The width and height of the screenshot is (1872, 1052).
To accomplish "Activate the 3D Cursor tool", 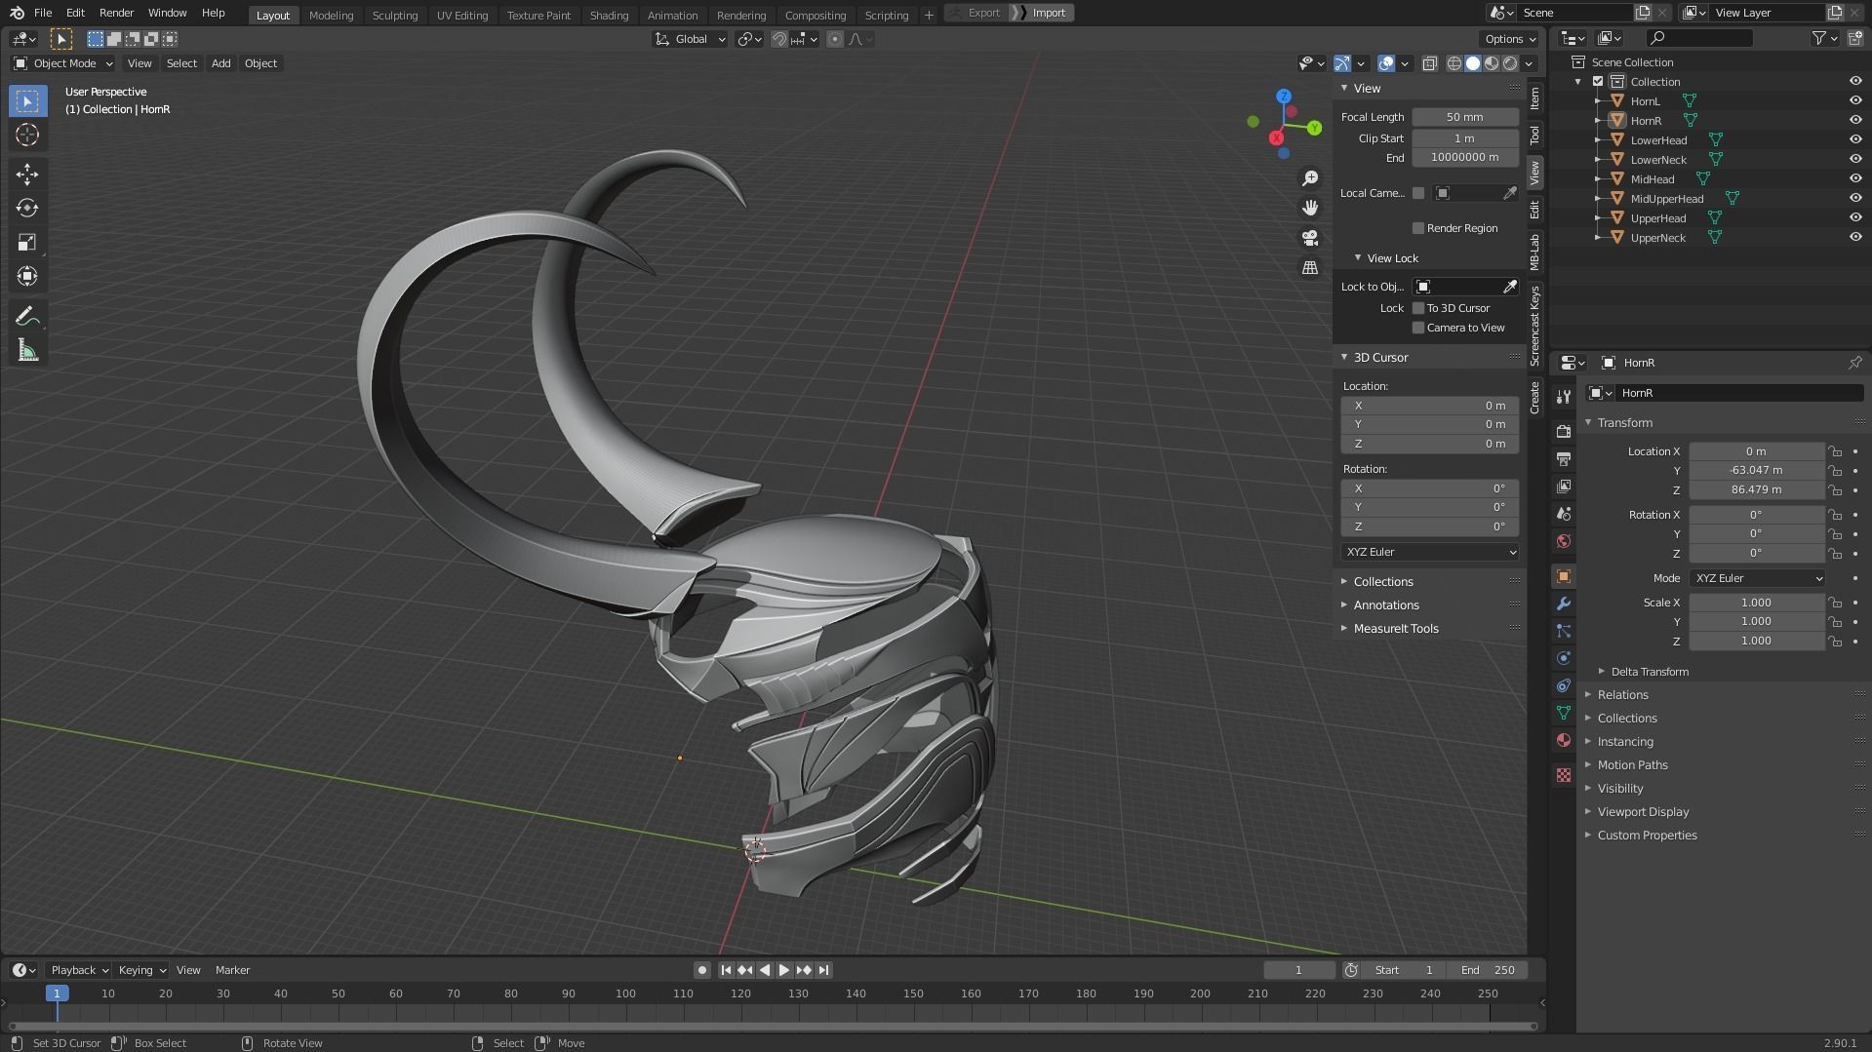I will click(27, 135).
